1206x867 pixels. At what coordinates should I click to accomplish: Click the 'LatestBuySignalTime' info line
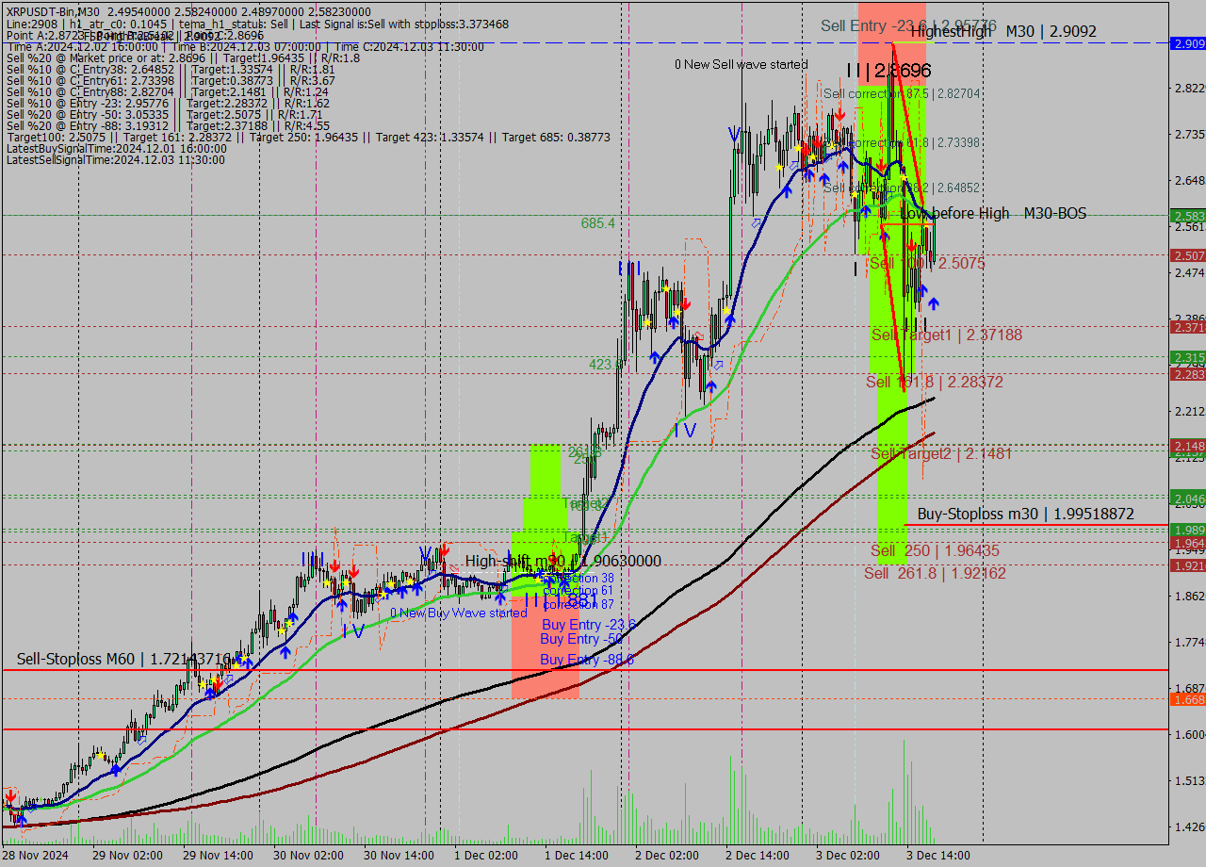117,149
